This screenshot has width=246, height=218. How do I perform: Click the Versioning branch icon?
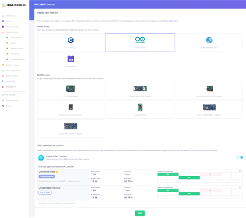pyautogui.click(x=3, y=81)
